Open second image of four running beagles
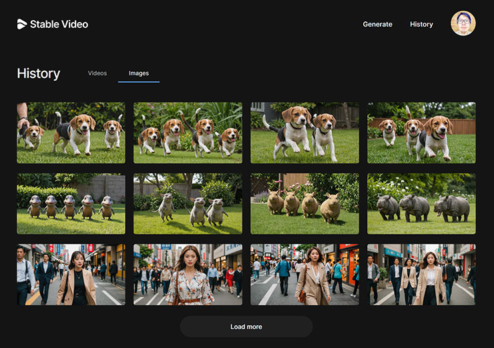The image size is (494, 348). click(x=188, y=133)
